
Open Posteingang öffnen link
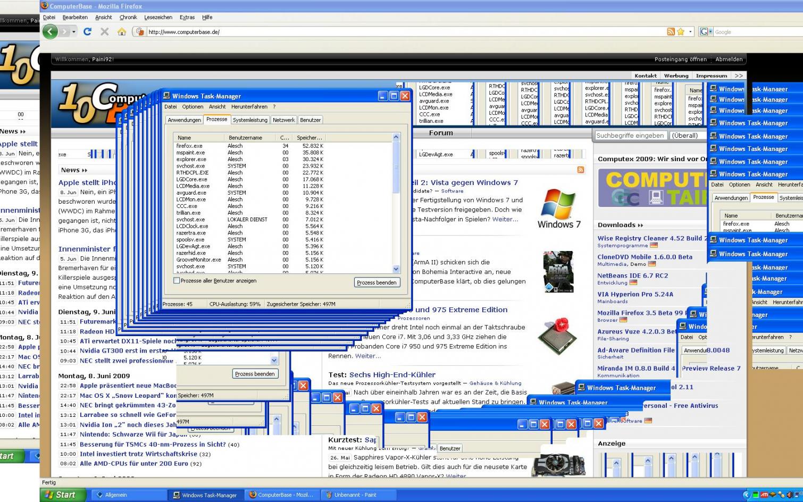[x=680, y=60]
